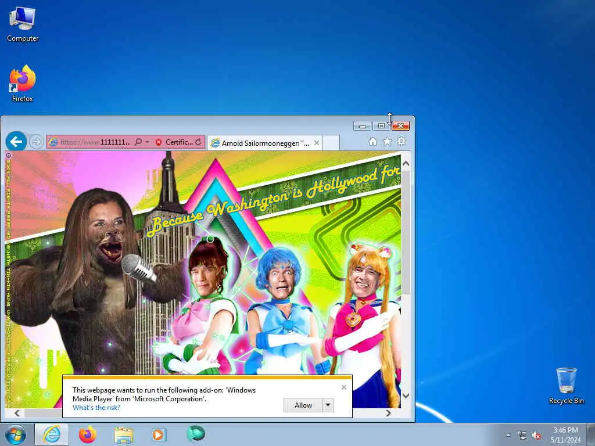Screen dimensions: 595x446
Task: Go back using the blue Back arrow
Action: point(16,142)
